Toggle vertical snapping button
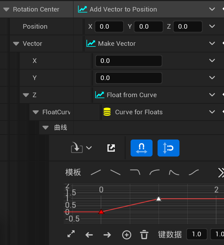The image size is (224, 245). point(168,148)
